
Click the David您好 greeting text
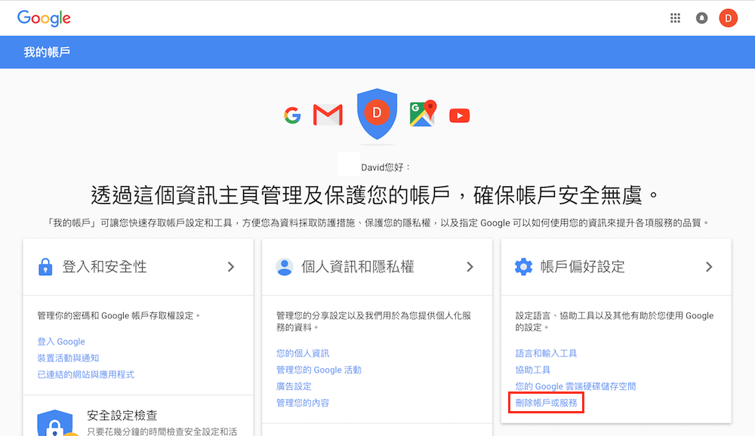[386, 167]
